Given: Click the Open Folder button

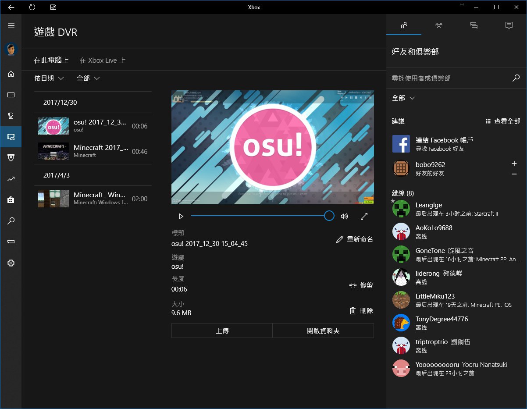Looking at the screenshot, I should (x=323, y=331).
